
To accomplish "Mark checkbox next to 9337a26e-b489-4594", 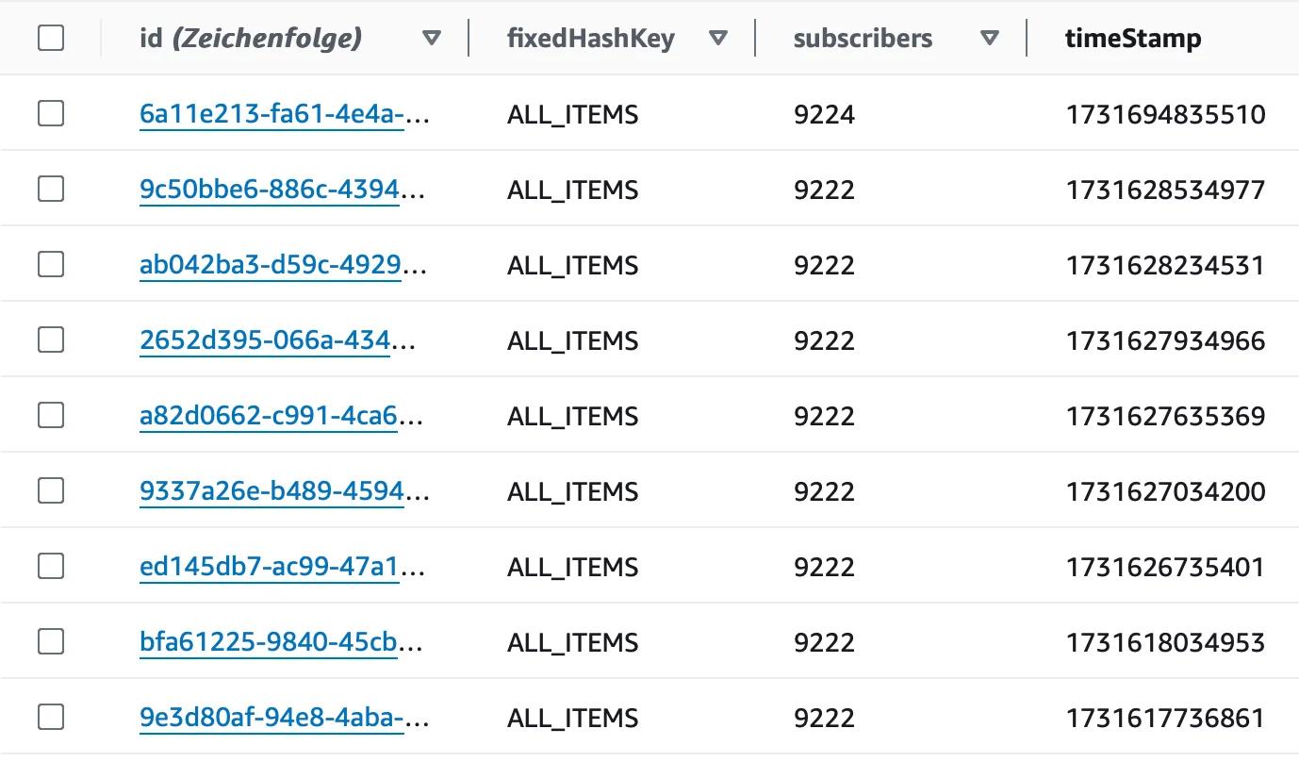I will (x=51, y=491).
